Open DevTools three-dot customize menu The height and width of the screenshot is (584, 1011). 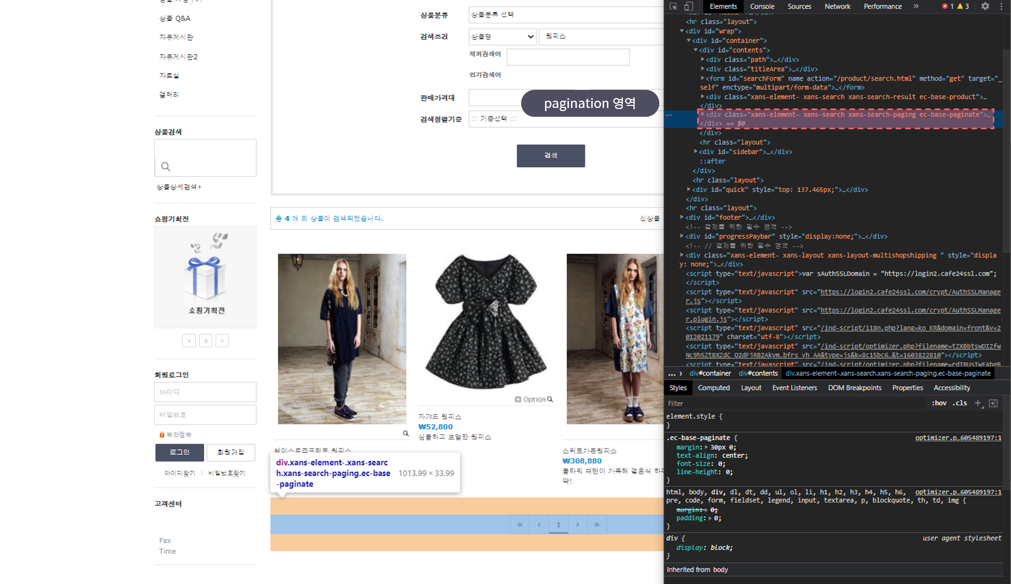coord(1001,6)
